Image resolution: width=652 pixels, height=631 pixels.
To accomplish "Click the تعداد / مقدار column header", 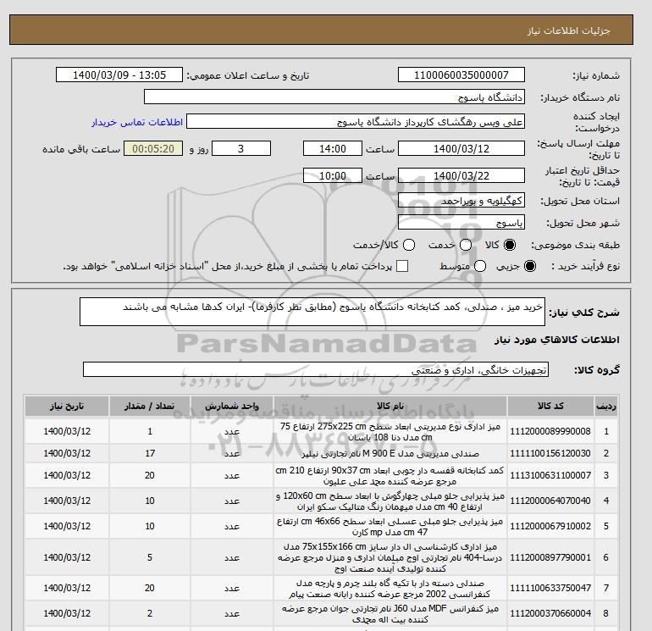I will (150, 407).
